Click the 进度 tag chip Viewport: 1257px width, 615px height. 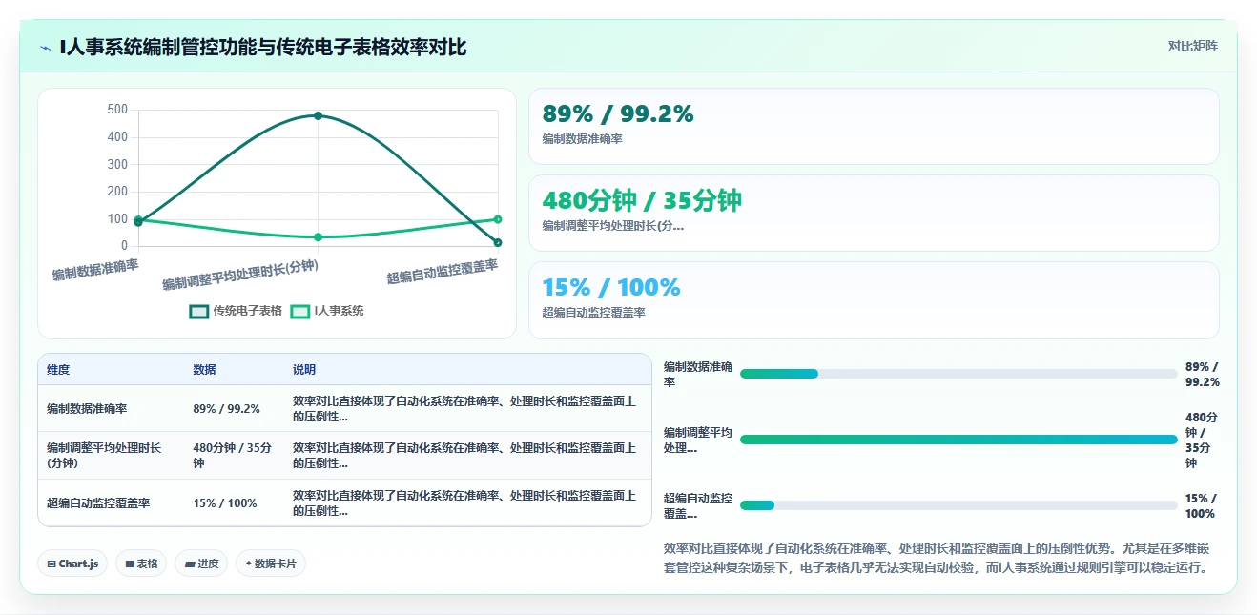(x=201, y=564)
